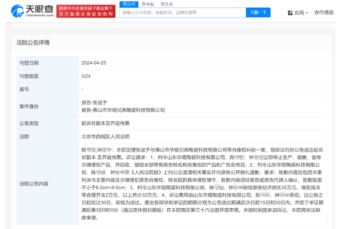Open plaintiff 原告-张涵予 link

click(93, 103)
